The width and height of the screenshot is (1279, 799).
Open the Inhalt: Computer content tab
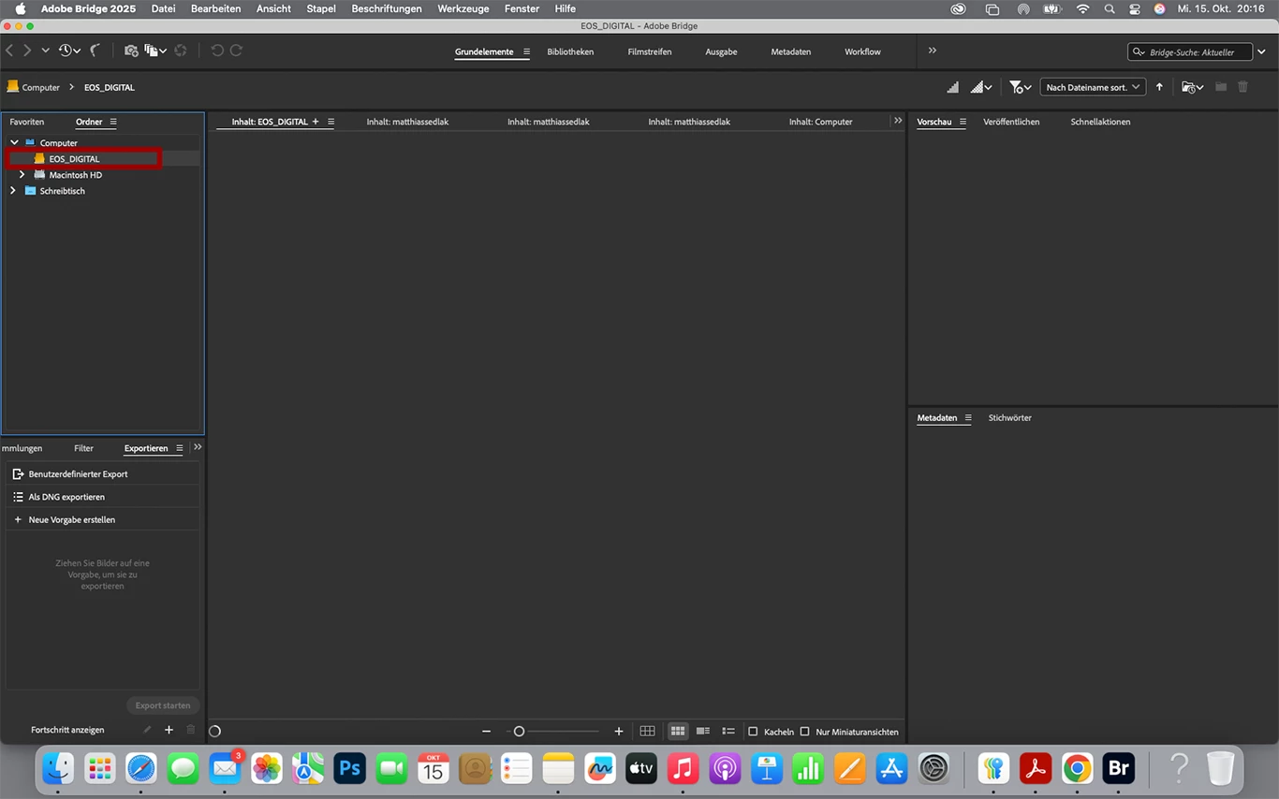pyautogui.click(x=820, y=122)
